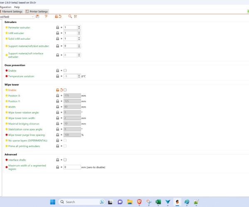This screenshot has height=207, width=249.
Task: Click the lock icon beside Perimeter extruder
Action: tap(58, 27)
